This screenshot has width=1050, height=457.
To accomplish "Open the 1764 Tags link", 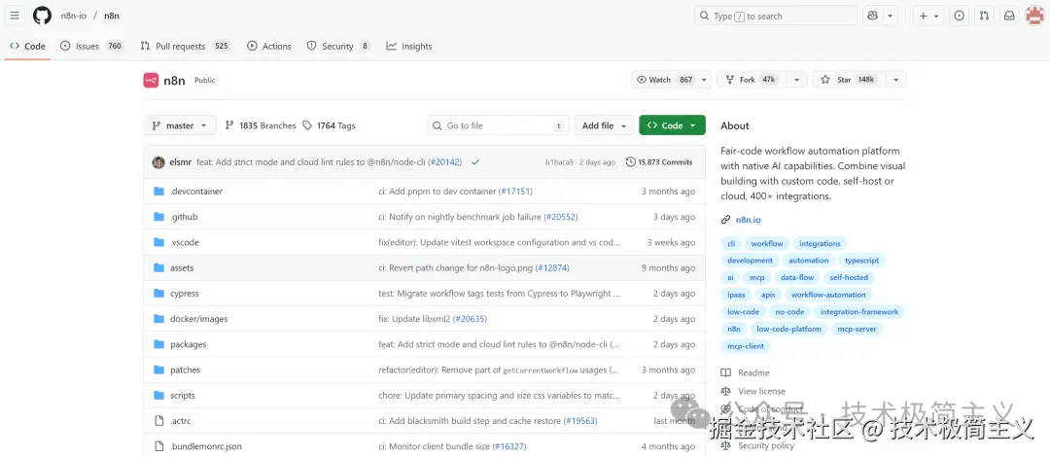I will [x=329, y=125].
